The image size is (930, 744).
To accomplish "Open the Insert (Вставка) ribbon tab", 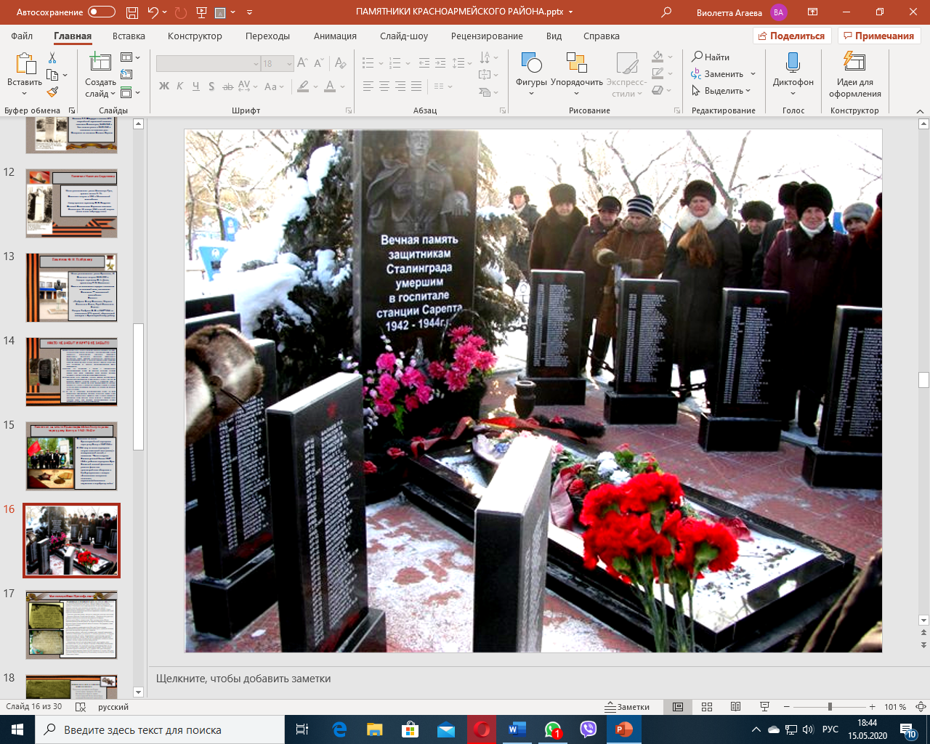I will (129, 36).
